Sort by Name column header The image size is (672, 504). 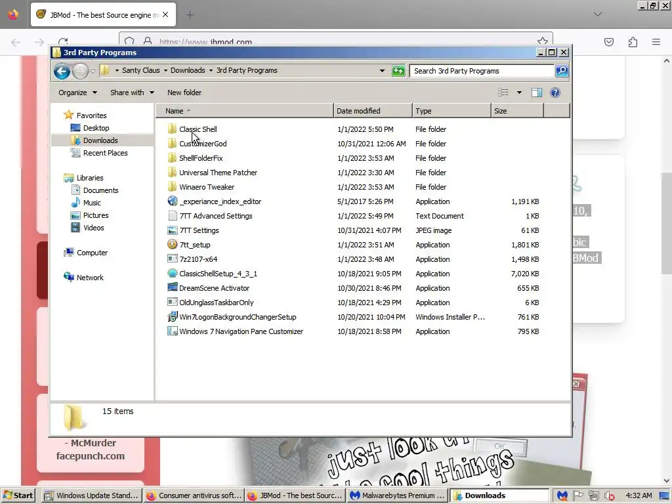pyautogui.click(x=245, y=111)
